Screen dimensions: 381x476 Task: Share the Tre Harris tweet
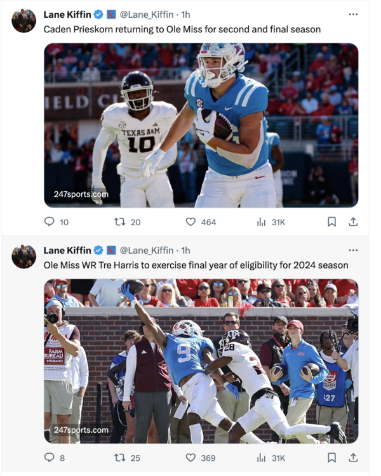point(354,458)
